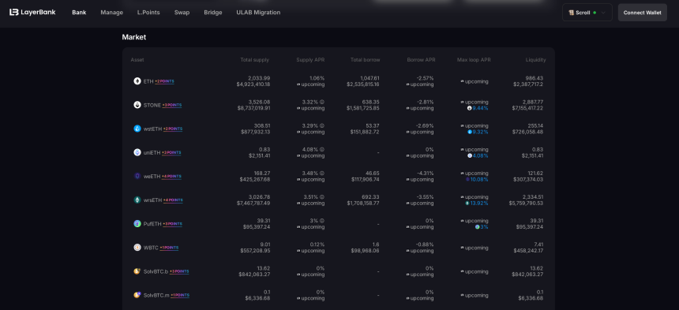This screenshot has width=679, height=310.
Task: Click info icon beside PufETH 3% supply APR
Action: tap(322, 221)
